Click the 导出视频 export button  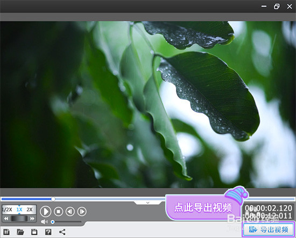(269, 230)
